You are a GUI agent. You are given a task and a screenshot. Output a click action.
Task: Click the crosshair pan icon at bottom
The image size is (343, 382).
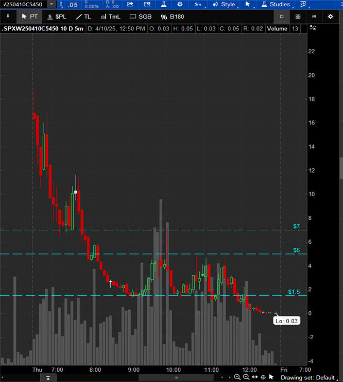coord(263,377)
